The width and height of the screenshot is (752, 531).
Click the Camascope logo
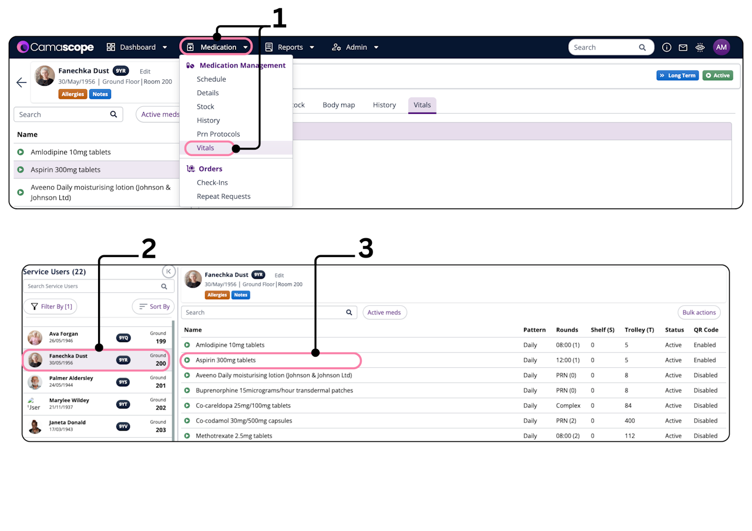click(56, 47)
